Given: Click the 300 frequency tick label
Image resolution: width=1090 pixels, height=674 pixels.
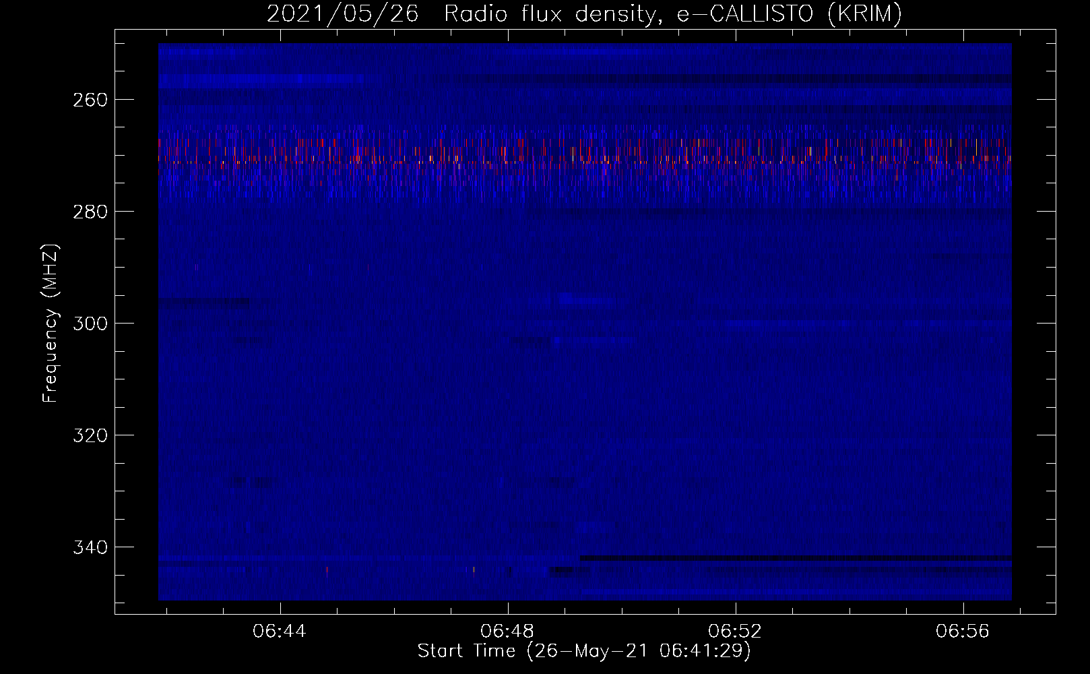Looking at the screenshot, I should [x=89, y=324].
